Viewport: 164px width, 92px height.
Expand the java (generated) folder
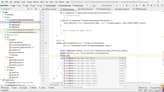pyautogui.click(x=3, y=35)
